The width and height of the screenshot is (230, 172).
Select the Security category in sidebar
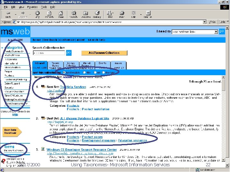[x=9, y=88]
